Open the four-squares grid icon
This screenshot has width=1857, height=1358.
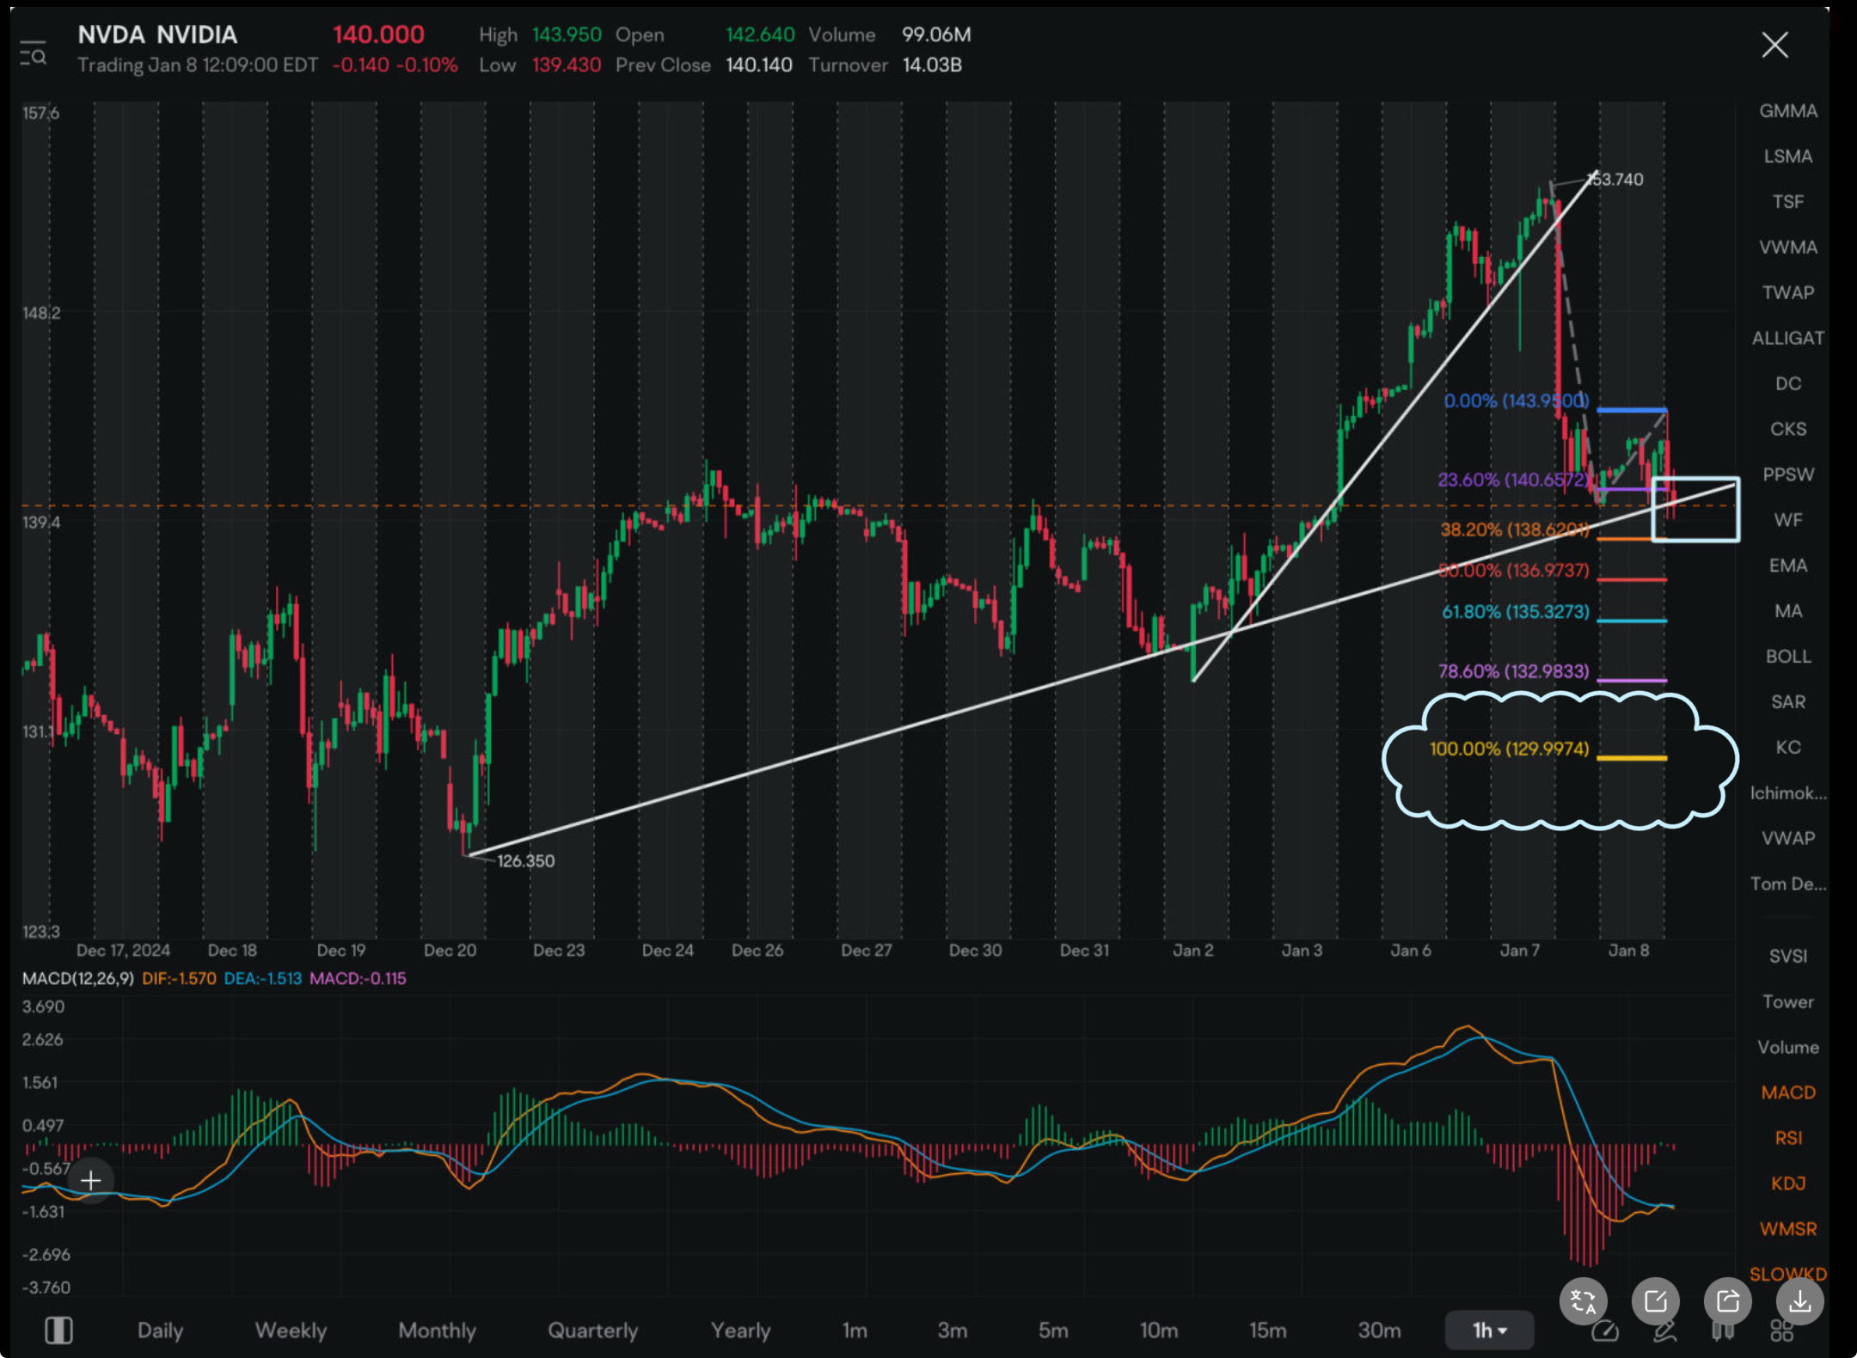[x=1782, y=1331]
